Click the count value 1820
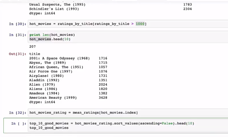The height and width of the screenshot is (137, 228). pyautogui.click(x=103, y=89)
